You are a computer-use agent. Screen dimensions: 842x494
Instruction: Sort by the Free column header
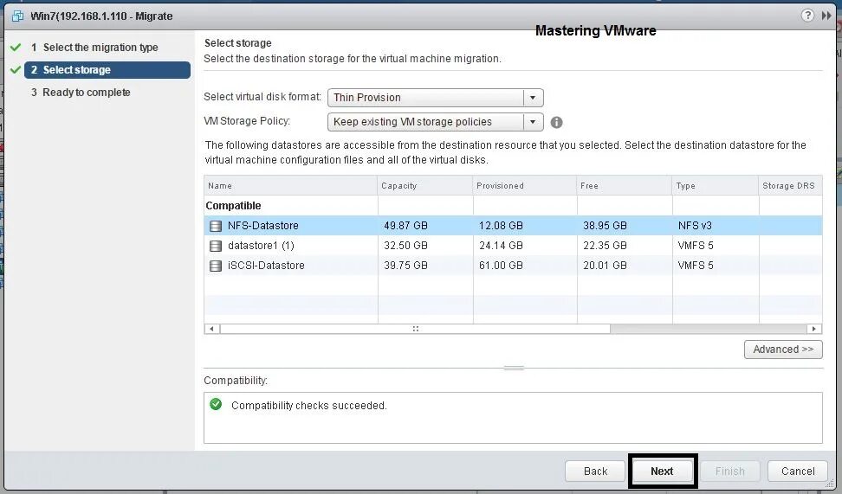tap(625, 186)
